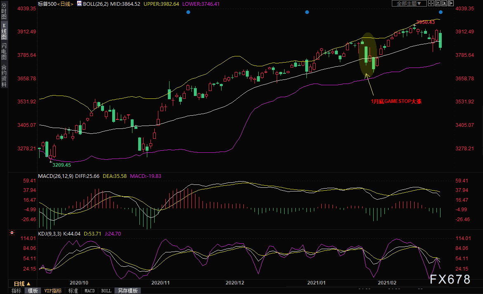This screenshot has width=483, height=294.
Task: Click the 2021/02 date label
Action: [387, 282]
